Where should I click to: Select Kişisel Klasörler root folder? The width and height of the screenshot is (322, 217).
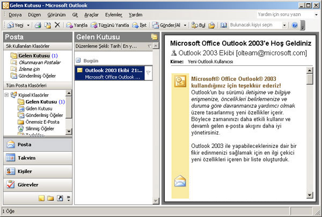[x=30, y=95]
